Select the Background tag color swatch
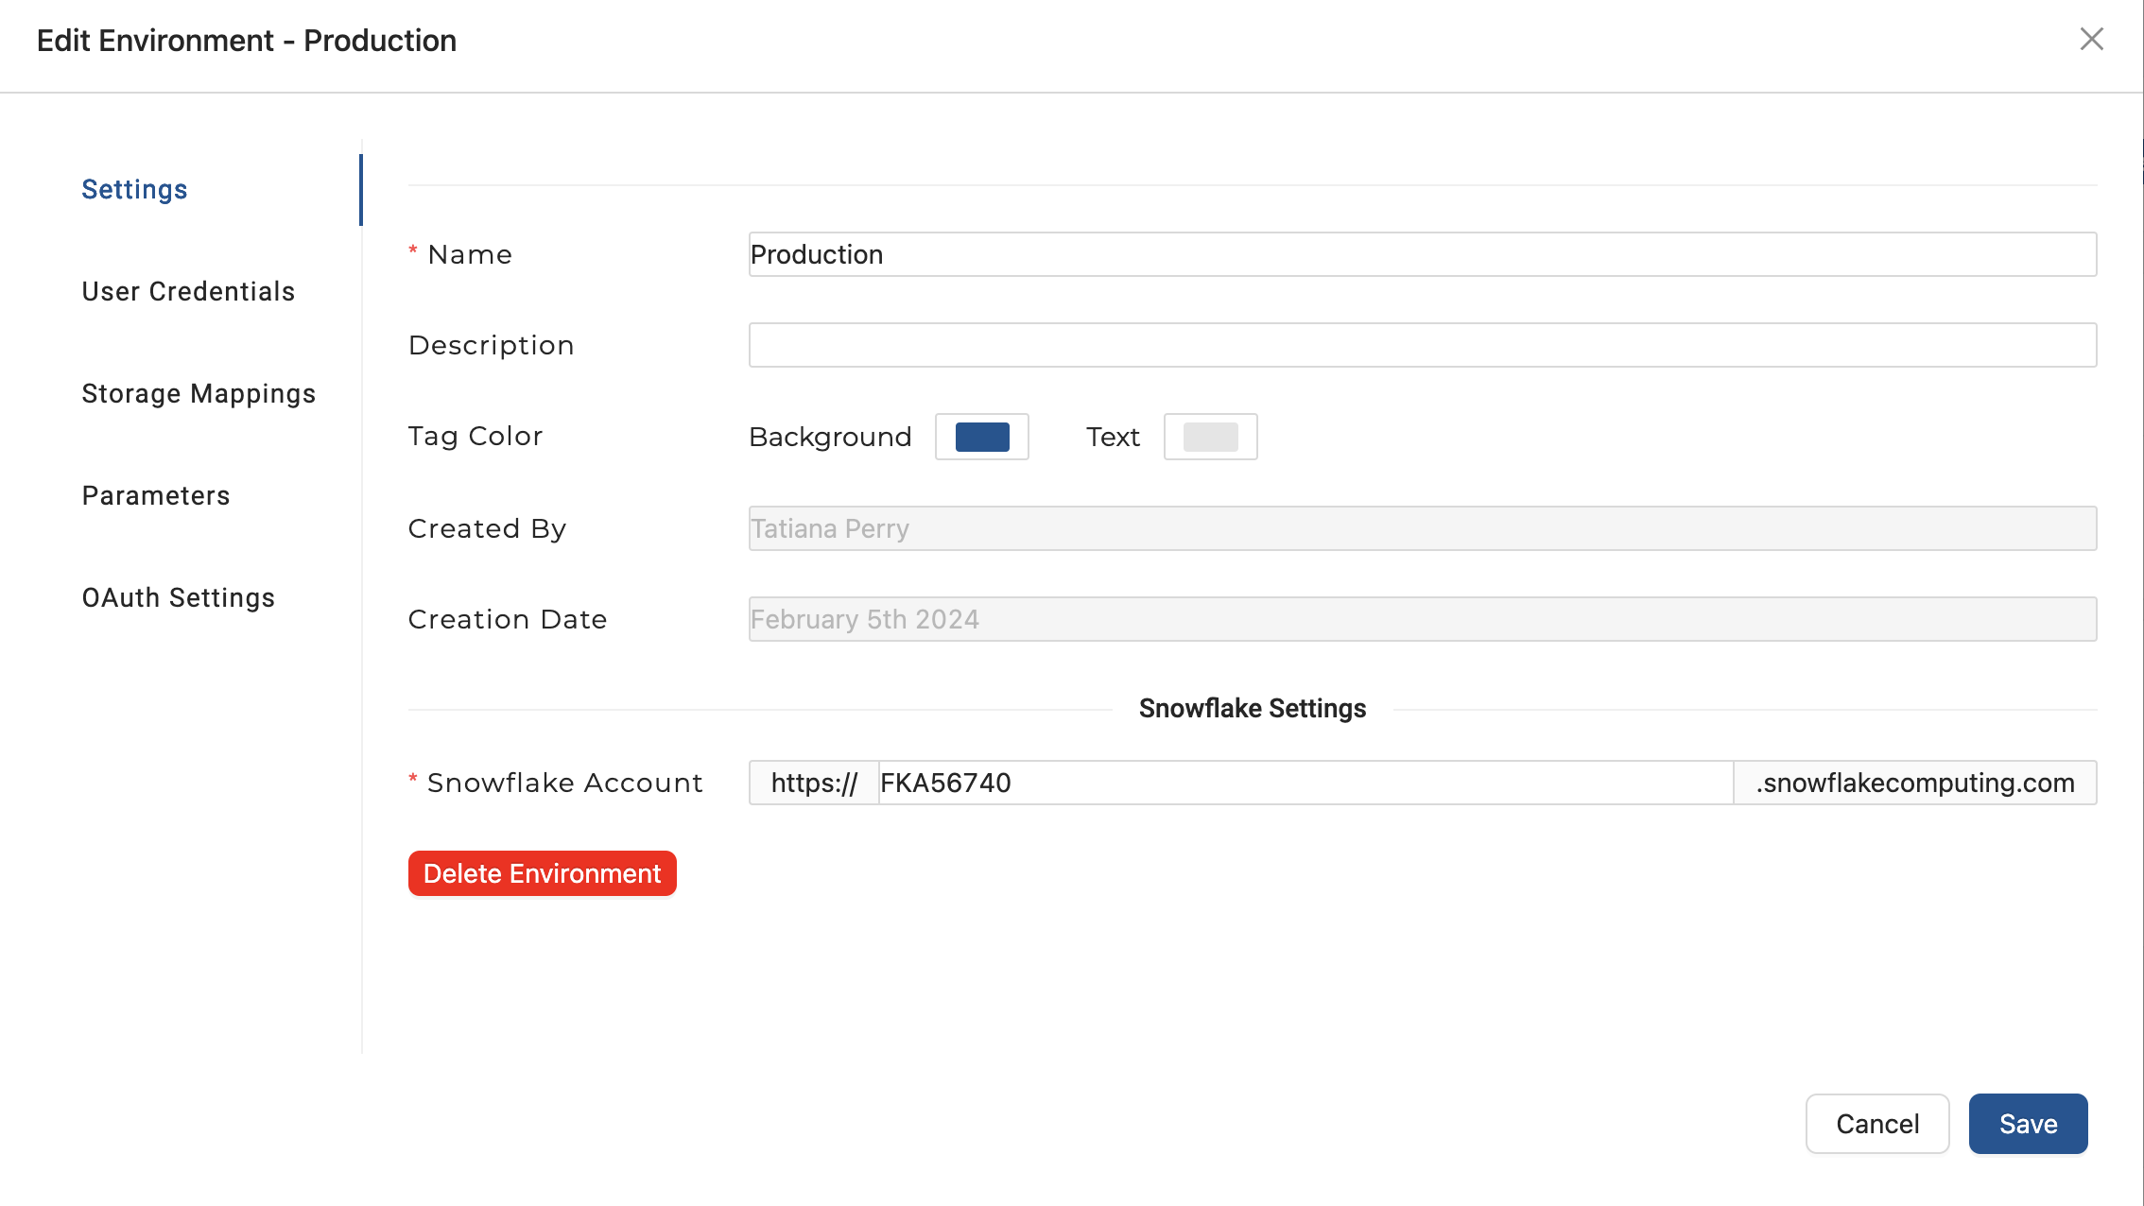The height and width of the screenshot is (1206, 2144). coord(980,436)
